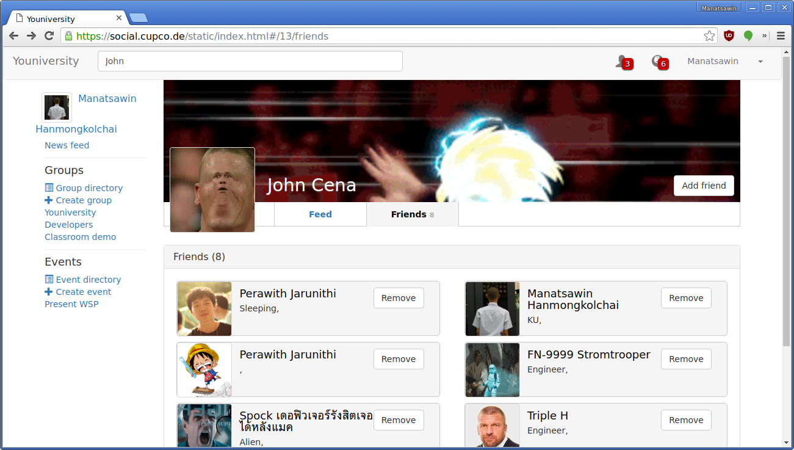Viewport: 794px width, 450px height.
Task: Open Manatsawin user dropdown in navbar
Action: point(725,61)
